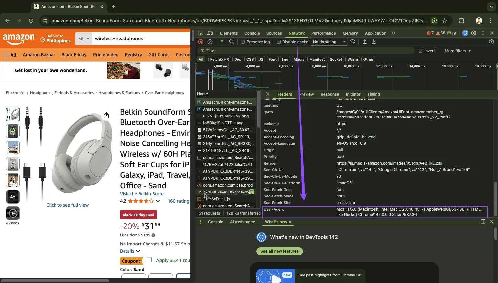Open network conditions settings
The height and width of the screenshot is (283, 498).
click(352, 42)
